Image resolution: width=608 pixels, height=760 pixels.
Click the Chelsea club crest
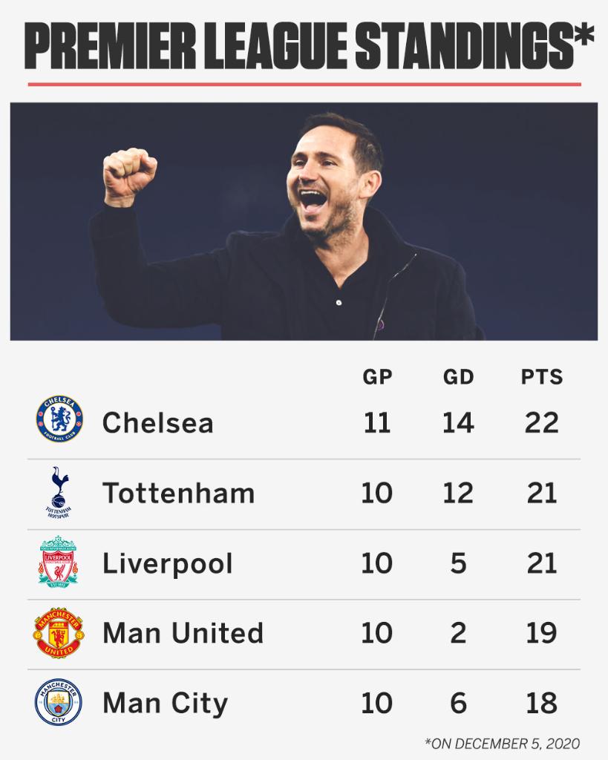coord(59,420)
